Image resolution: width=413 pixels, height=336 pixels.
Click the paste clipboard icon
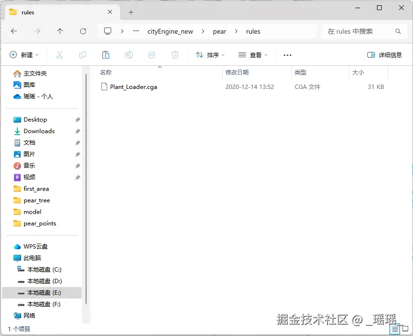coord(106,55)
